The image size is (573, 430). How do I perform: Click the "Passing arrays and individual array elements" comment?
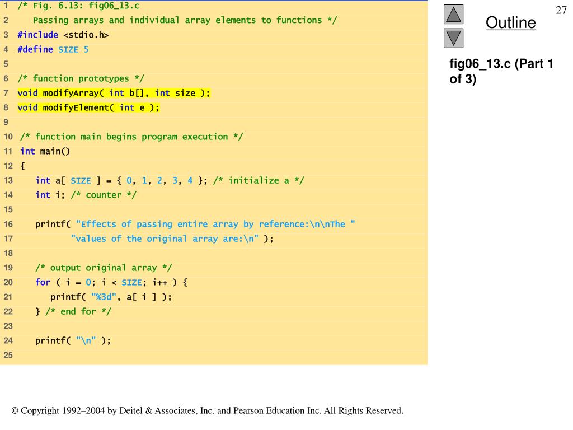185,20
